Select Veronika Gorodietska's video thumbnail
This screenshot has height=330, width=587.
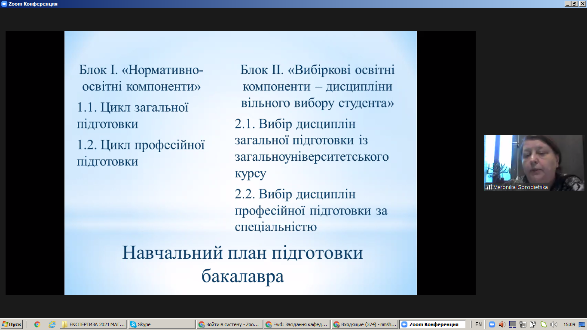tap(534, 162)
